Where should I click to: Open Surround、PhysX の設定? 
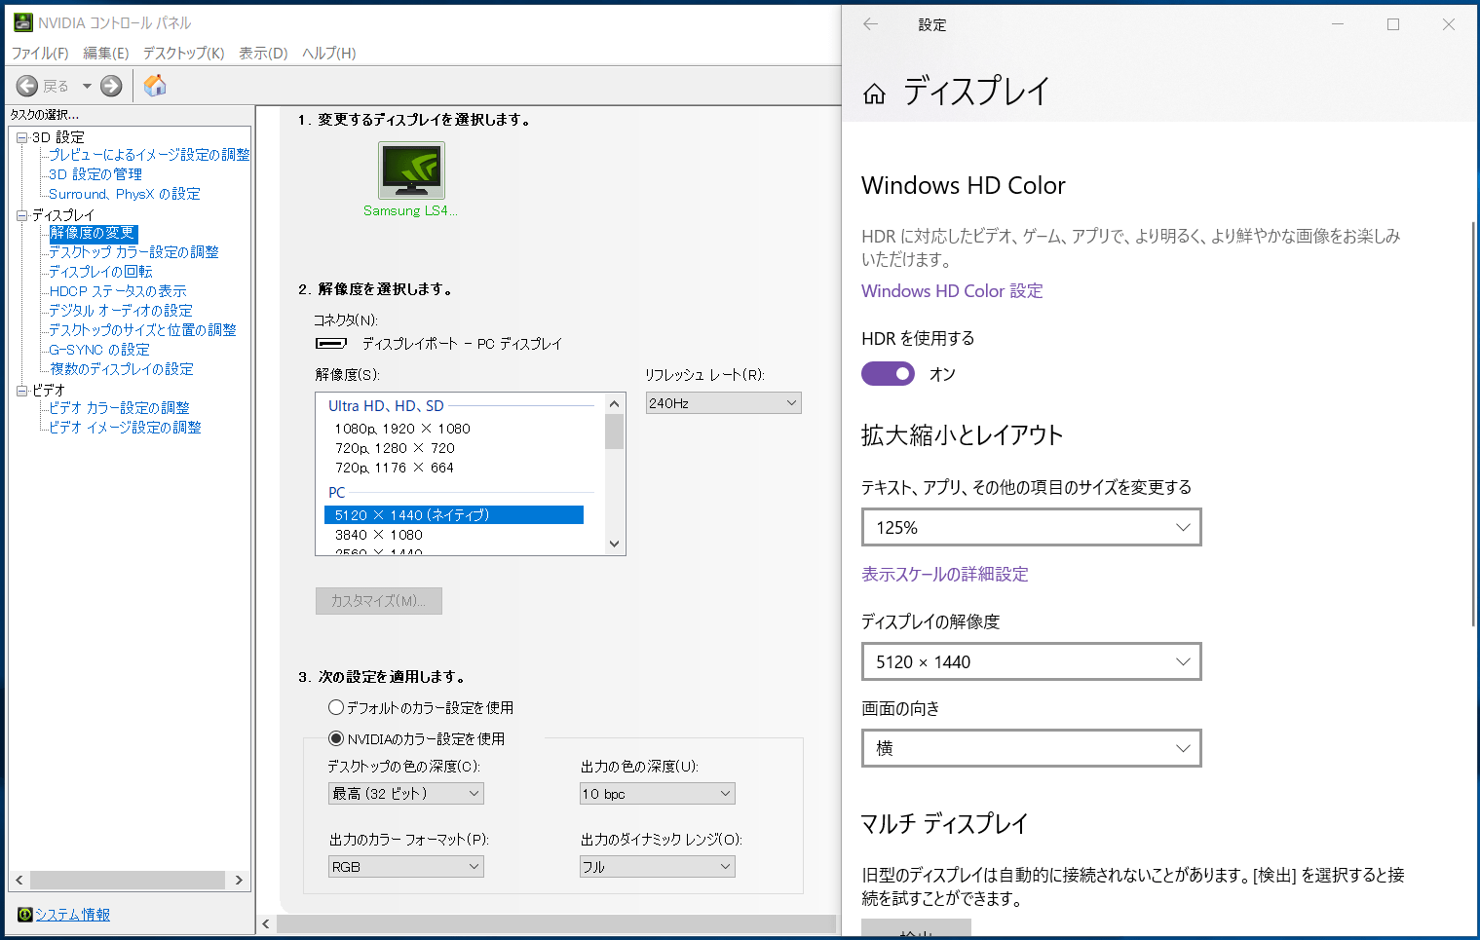click(125, 194)
